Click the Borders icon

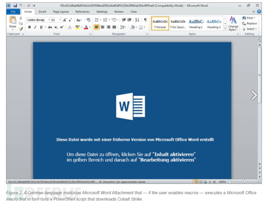(141, 27)
